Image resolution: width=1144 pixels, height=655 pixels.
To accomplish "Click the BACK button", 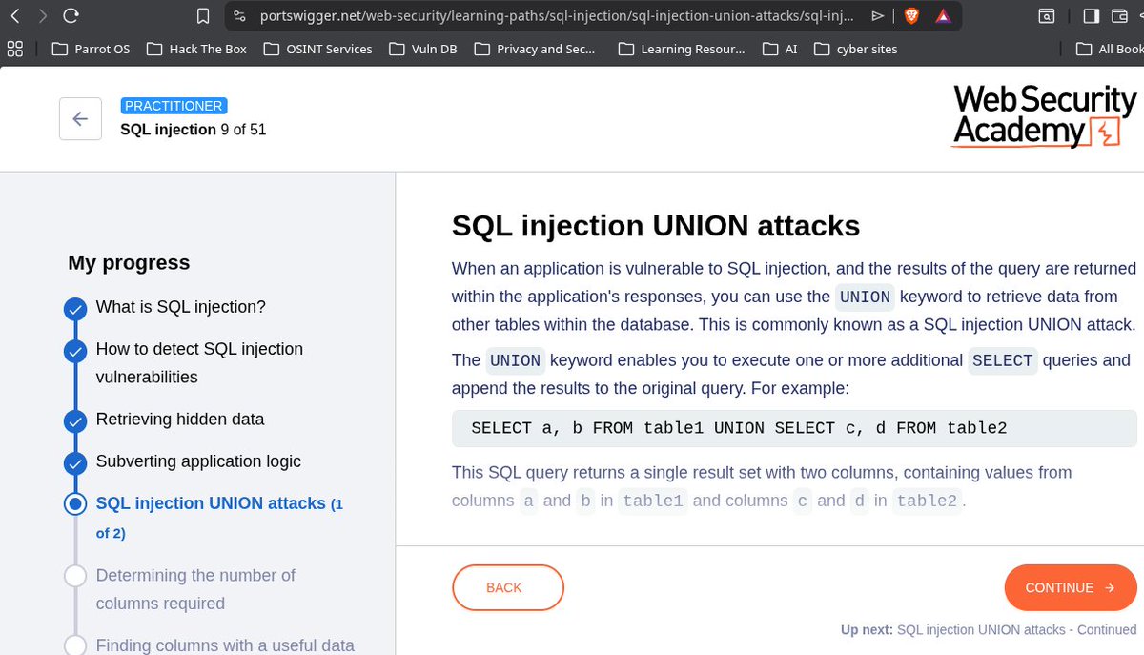I will point(508,588).
